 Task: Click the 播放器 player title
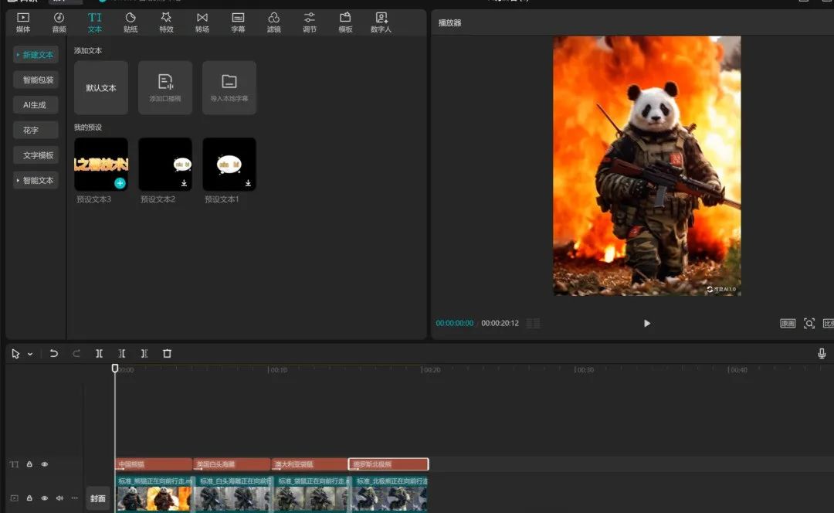[x=450, y=23]
